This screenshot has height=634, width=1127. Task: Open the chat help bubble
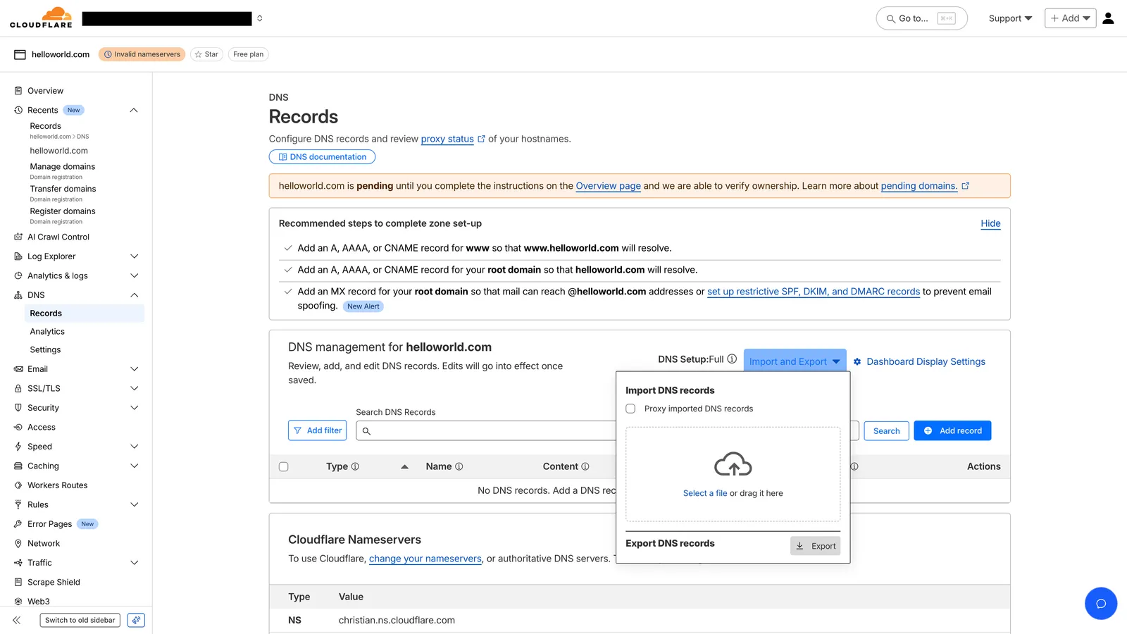point(1101,604)
